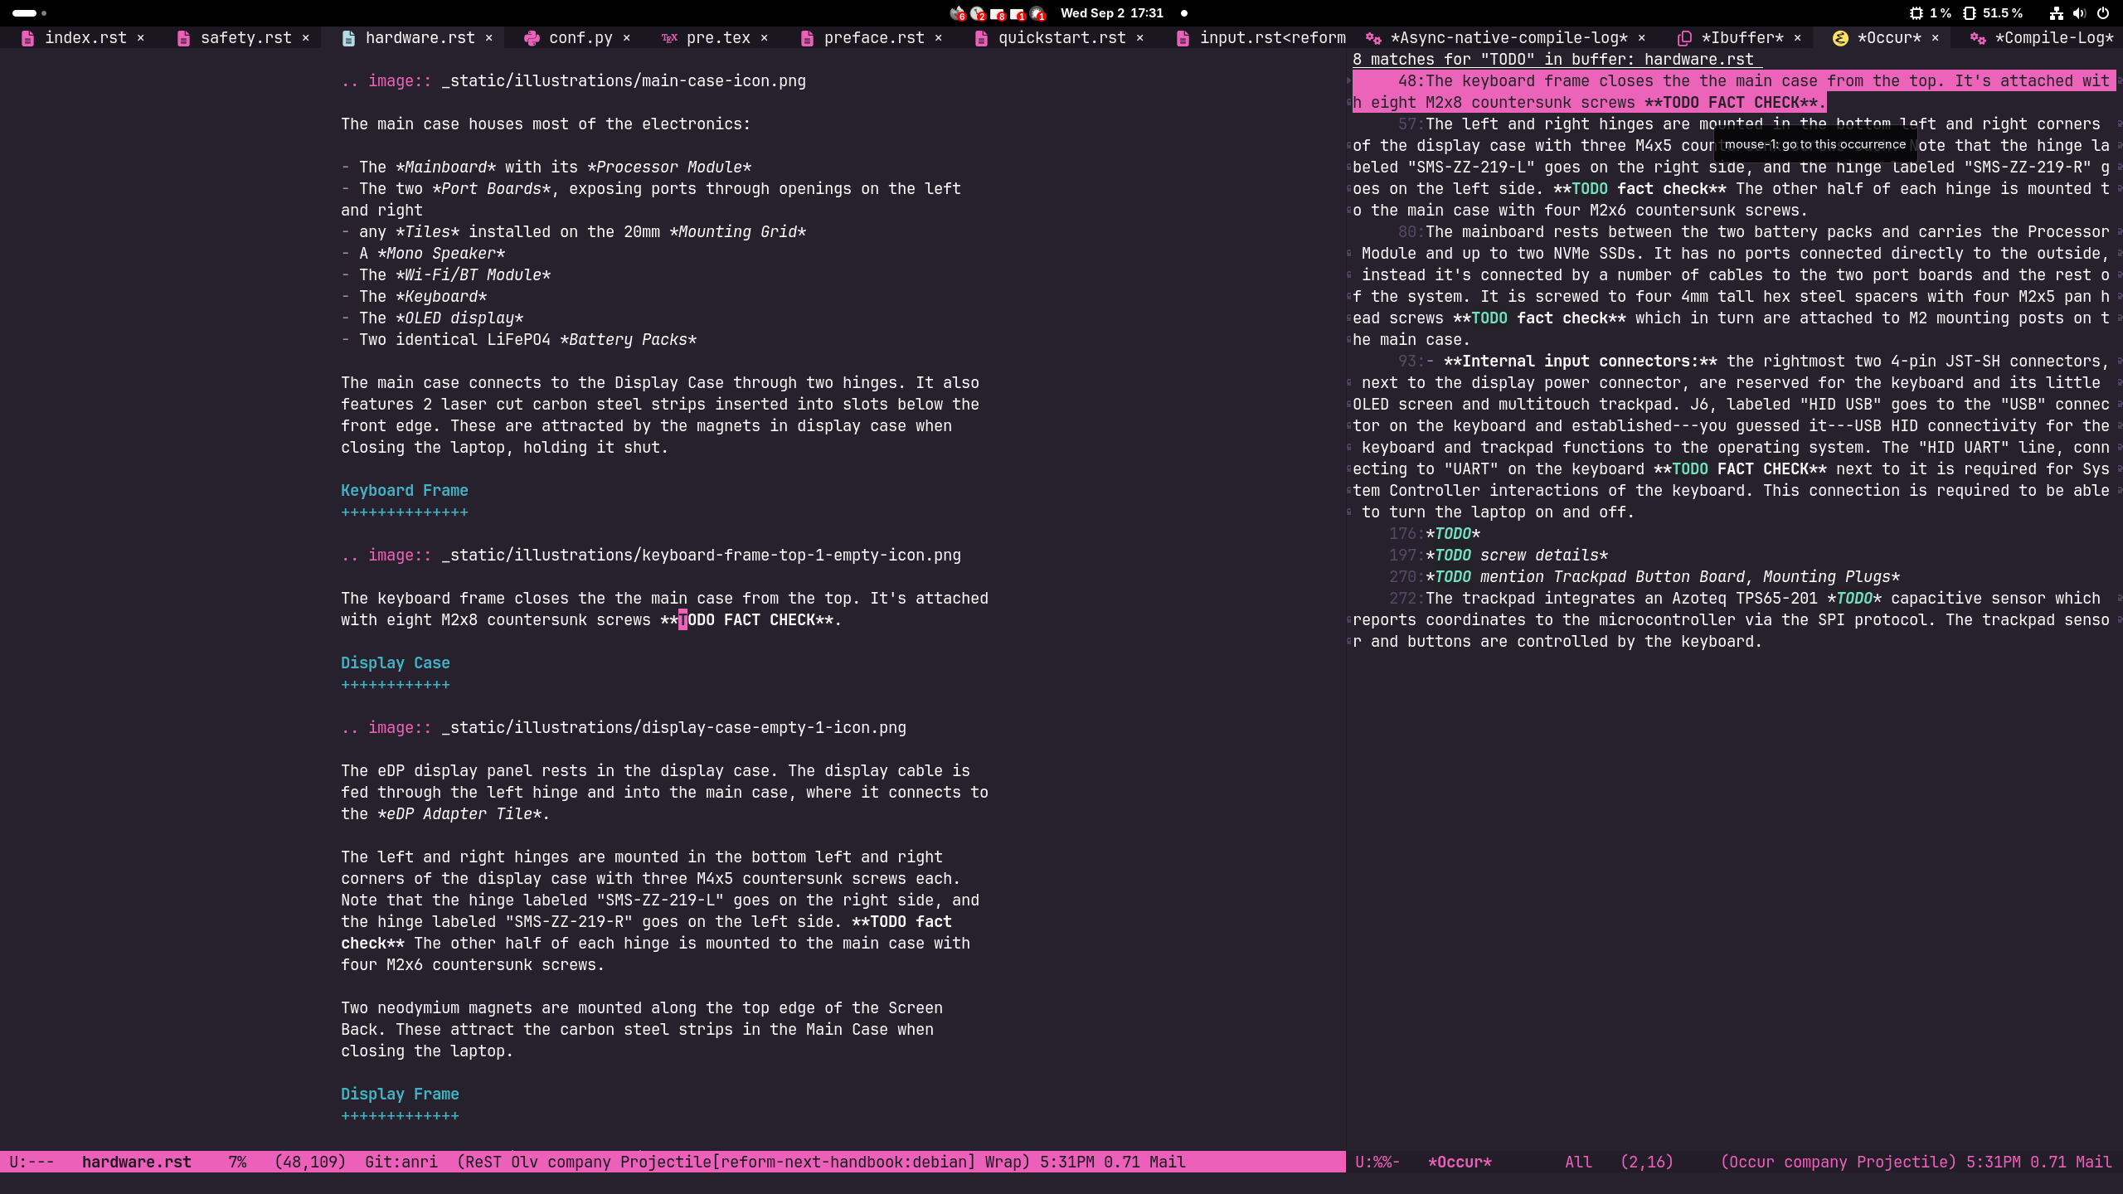Open the *Async-native-compile-log* tab
The width and height of the screenshot is (2123, 1194).
tap(1508, 38)
